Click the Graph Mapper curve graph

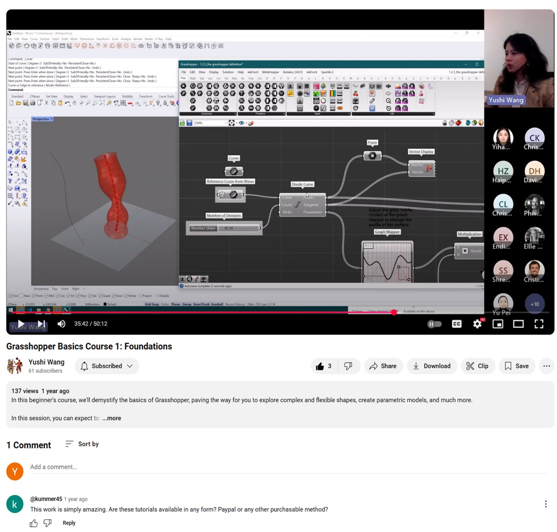[387, 261]
